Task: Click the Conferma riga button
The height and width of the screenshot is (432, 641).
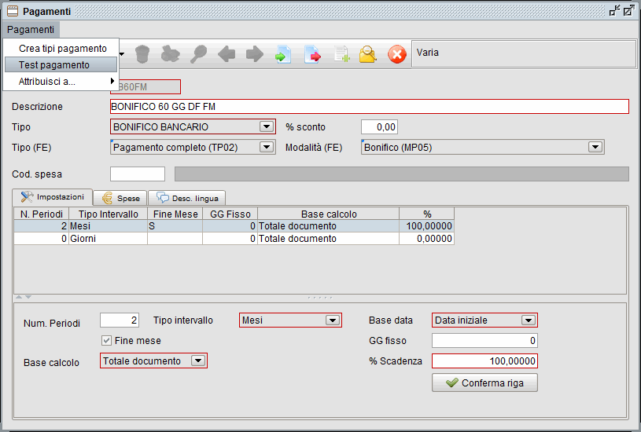Action: (x=484, y=383)
